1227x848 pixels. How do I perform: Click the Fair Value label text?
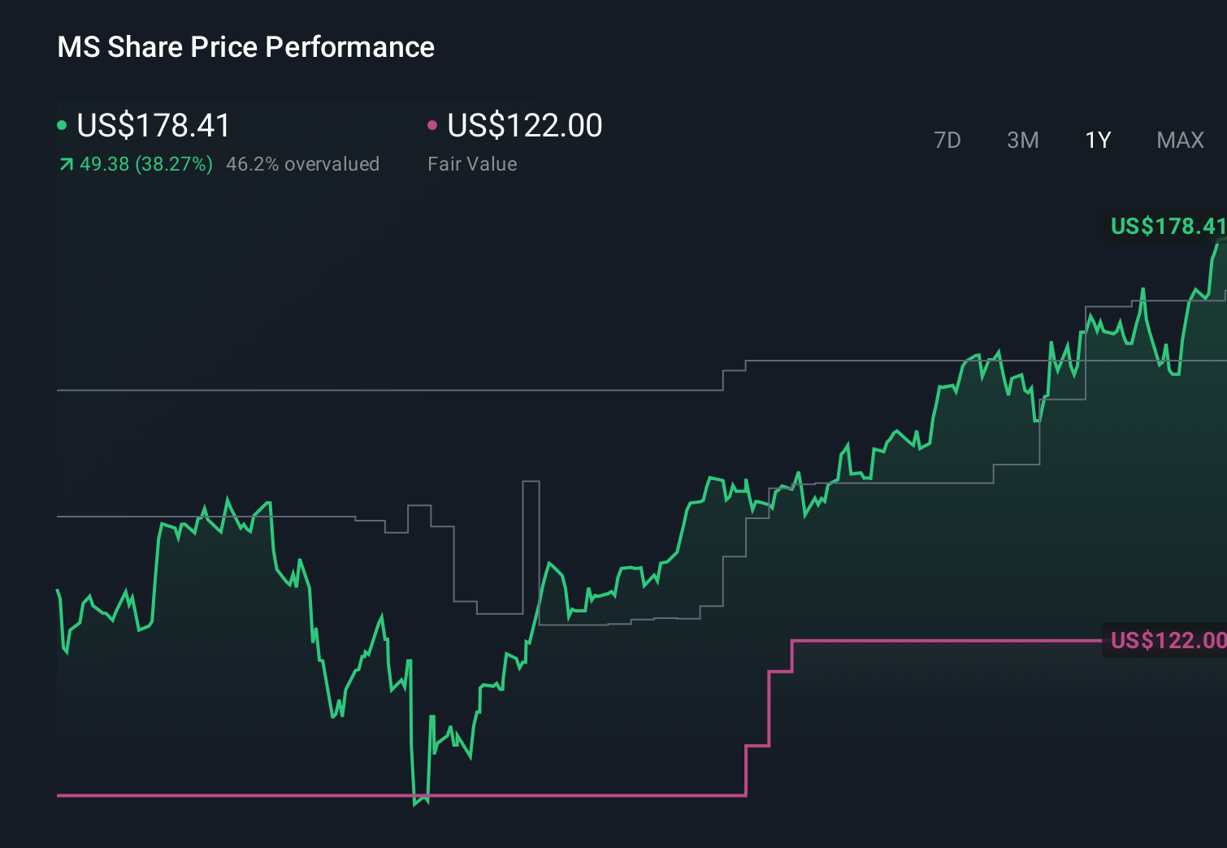click(472, 164)
